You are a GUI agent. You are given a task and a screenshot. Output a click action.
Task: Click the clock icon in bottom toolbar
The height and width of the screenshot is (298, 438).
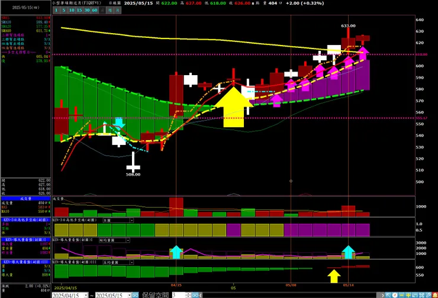coord(395,295)
